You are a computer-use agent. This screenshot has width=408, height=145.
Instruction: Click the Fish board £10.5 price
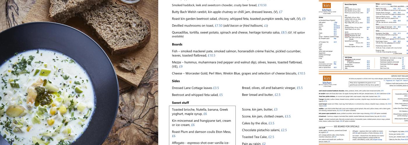211,55
